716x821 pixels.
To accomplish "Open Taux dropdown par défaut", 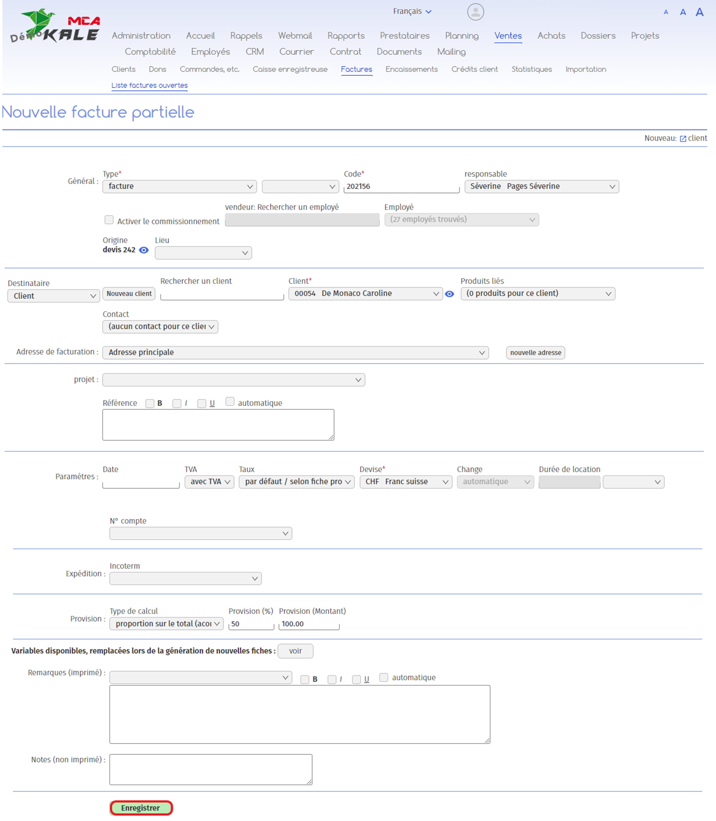I will click(x=297, y=482).
